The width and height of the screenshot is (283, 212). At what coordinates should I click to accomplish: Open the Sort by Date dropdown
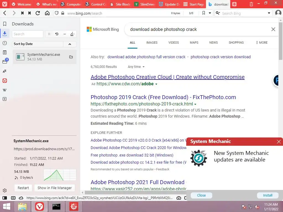point(38,44)
